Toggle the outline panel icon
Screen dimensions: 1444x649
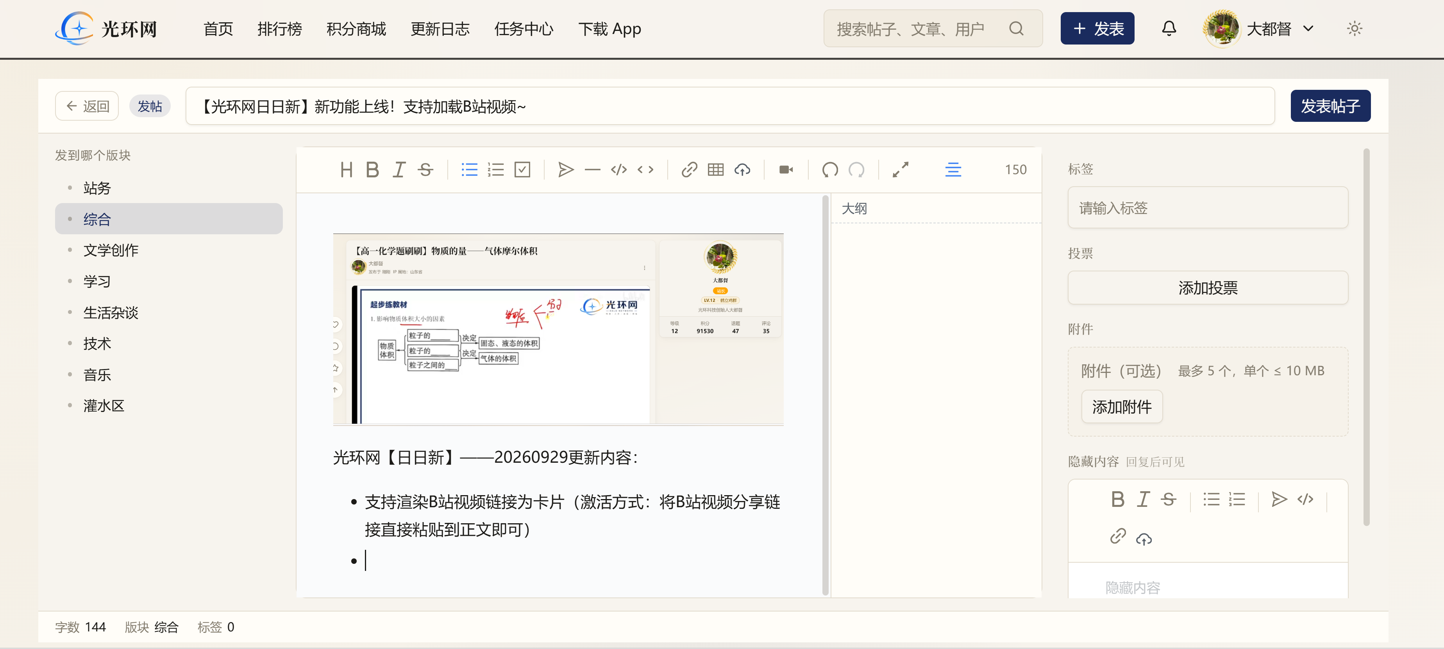tap(953, 169)
